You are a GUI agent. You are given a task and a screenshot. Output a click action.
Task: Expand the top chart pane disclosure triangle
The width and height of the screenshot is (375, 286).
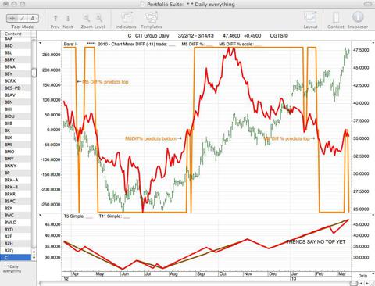click(x=41, y=43)
